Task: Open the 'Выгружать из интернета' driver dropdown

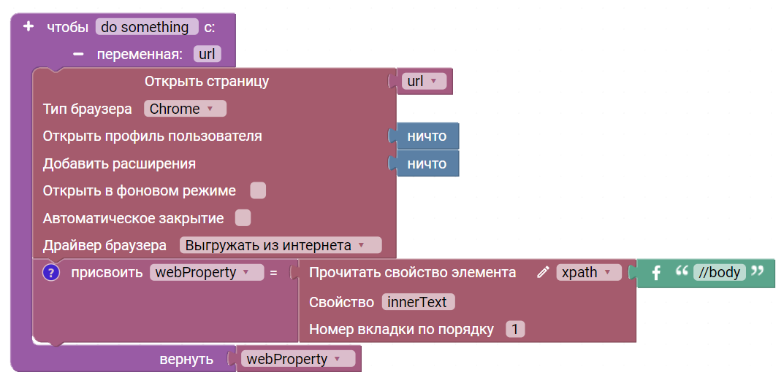Action: coord(281,245)
